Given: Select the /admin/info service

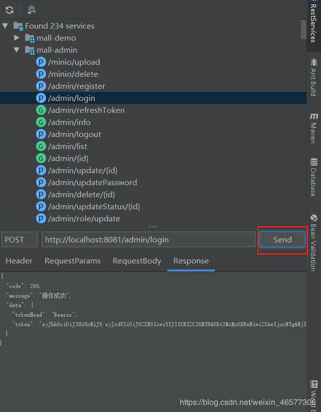Looking at the screenshot, I should [x=69, y=122].
